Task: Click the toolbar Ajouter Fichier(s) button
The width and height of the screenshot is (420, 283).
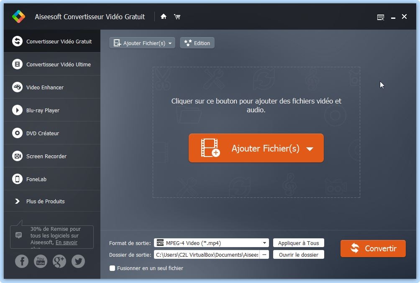Action: [142, 43]
